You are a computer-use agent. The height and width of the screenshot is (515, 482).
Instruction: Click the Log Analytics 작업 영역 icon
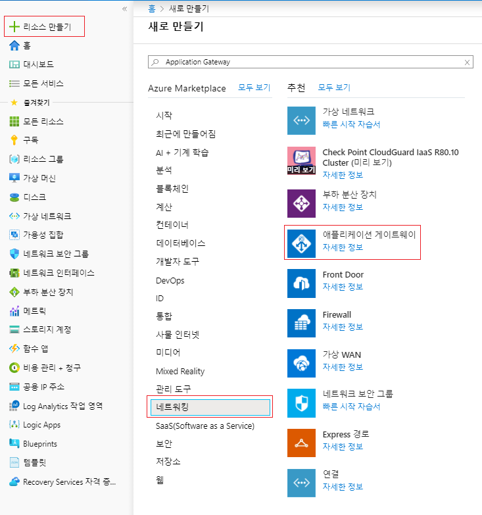click(14, 406)
